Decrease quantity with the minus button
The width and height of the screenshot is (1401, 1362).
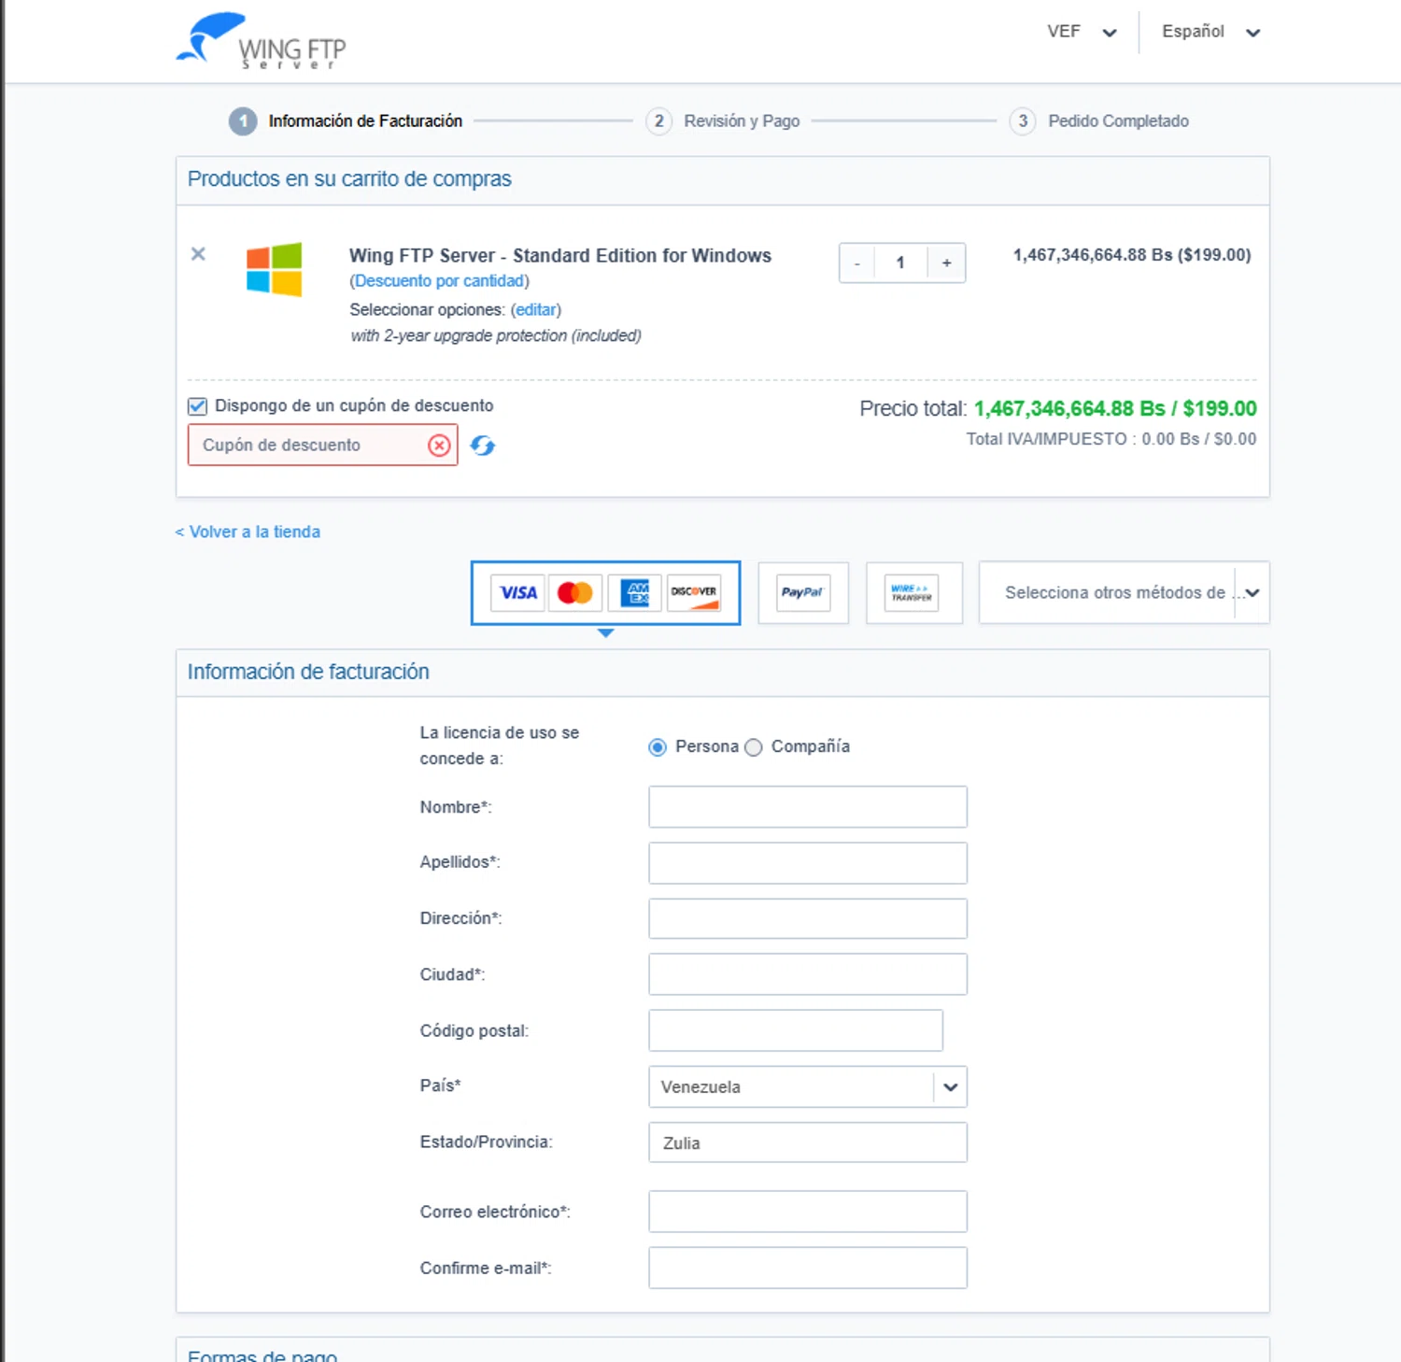click(x=856, y=263)
